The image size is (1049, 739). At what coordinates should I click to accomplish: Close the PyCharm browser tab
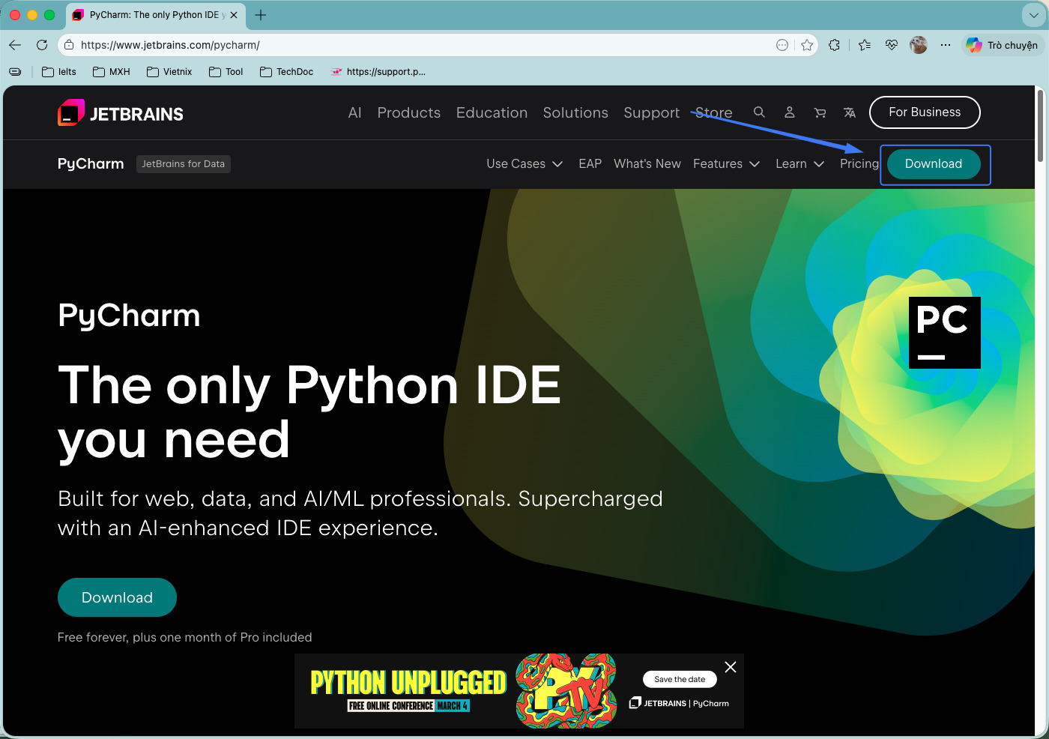click(234, 15)
